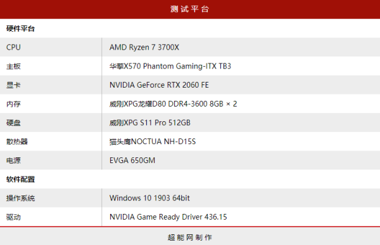The height and width of the screenshot is (245, 380).
Task: Click the 电源 row label
Action: 13,161
